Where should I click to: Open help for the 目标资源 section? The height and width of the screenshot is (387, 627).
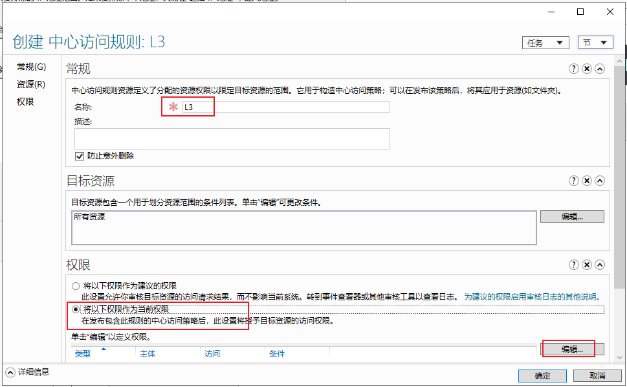coord(574,181)
